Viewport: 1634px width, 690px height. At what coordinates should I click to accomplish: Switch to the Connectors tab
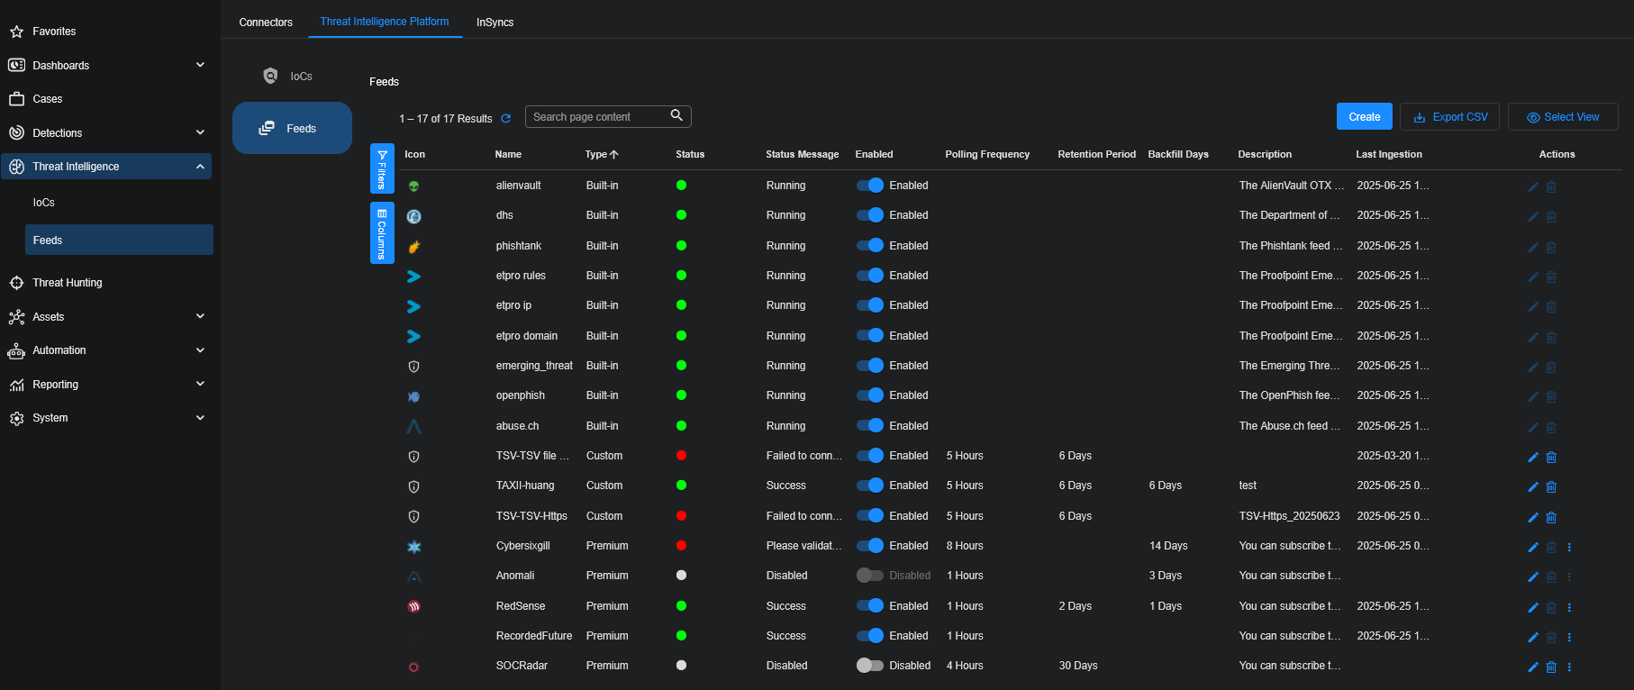[x=266, y=22]
